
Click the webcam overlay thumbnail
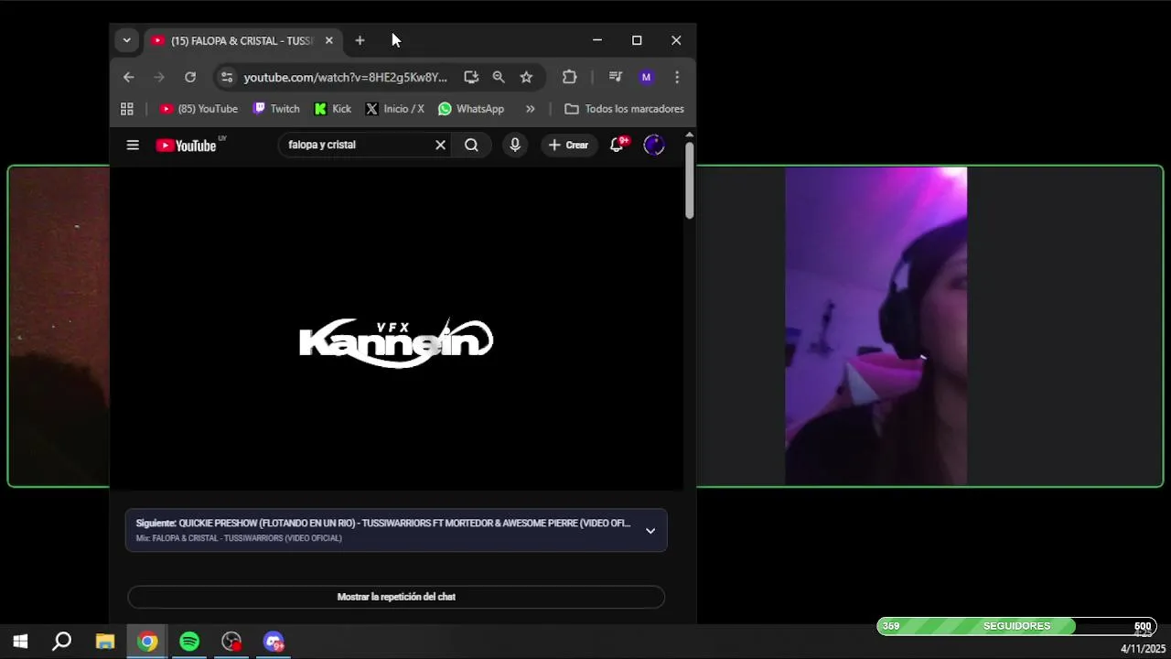(x=876, y=326)
